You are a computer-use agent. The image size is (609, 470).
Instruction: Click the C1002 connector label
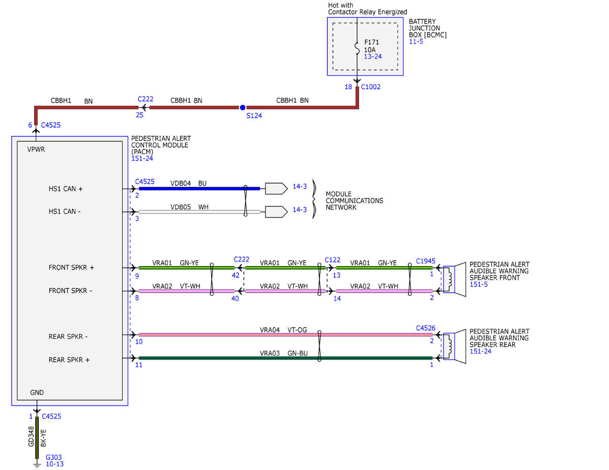(371, 87)
